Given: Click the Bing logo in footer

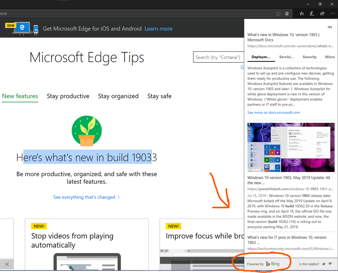Looking at the screenshot, I should 273,264.
